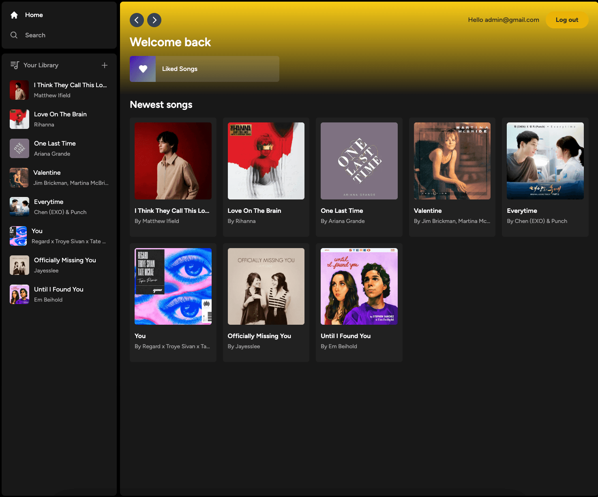Select Until I Found You in library
598x497 pixels.
pyautogui.click(x=59, y=289)
